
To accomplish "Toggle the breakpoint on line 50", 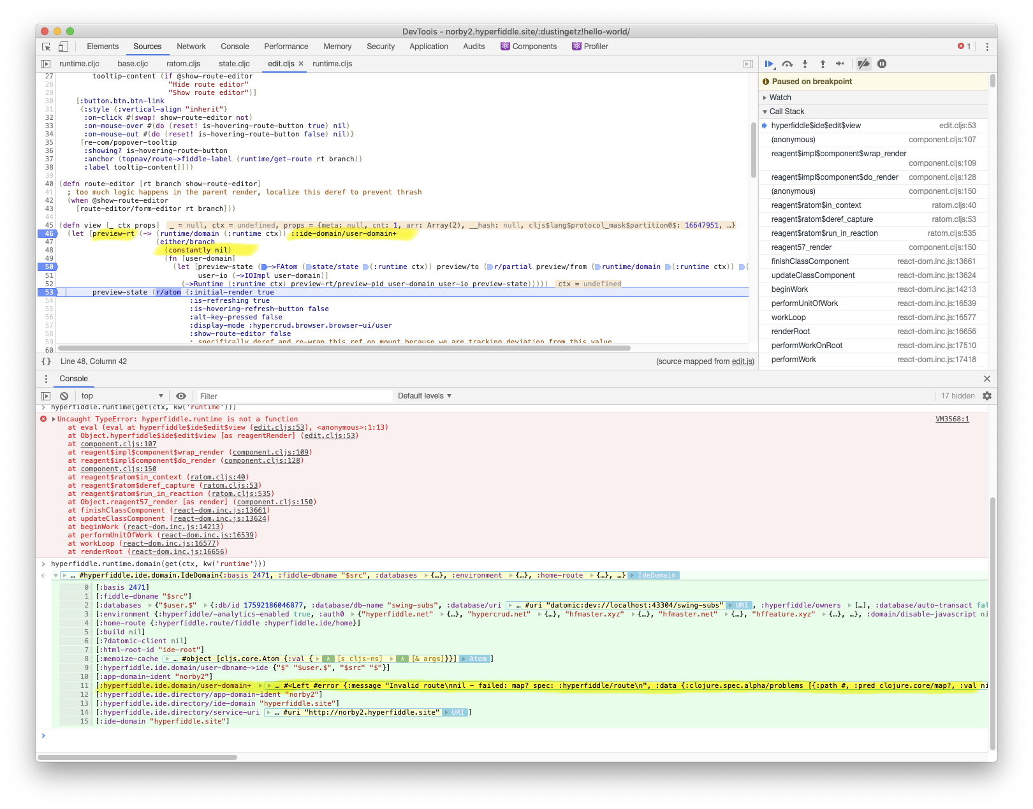I will (x=48, y=267).
